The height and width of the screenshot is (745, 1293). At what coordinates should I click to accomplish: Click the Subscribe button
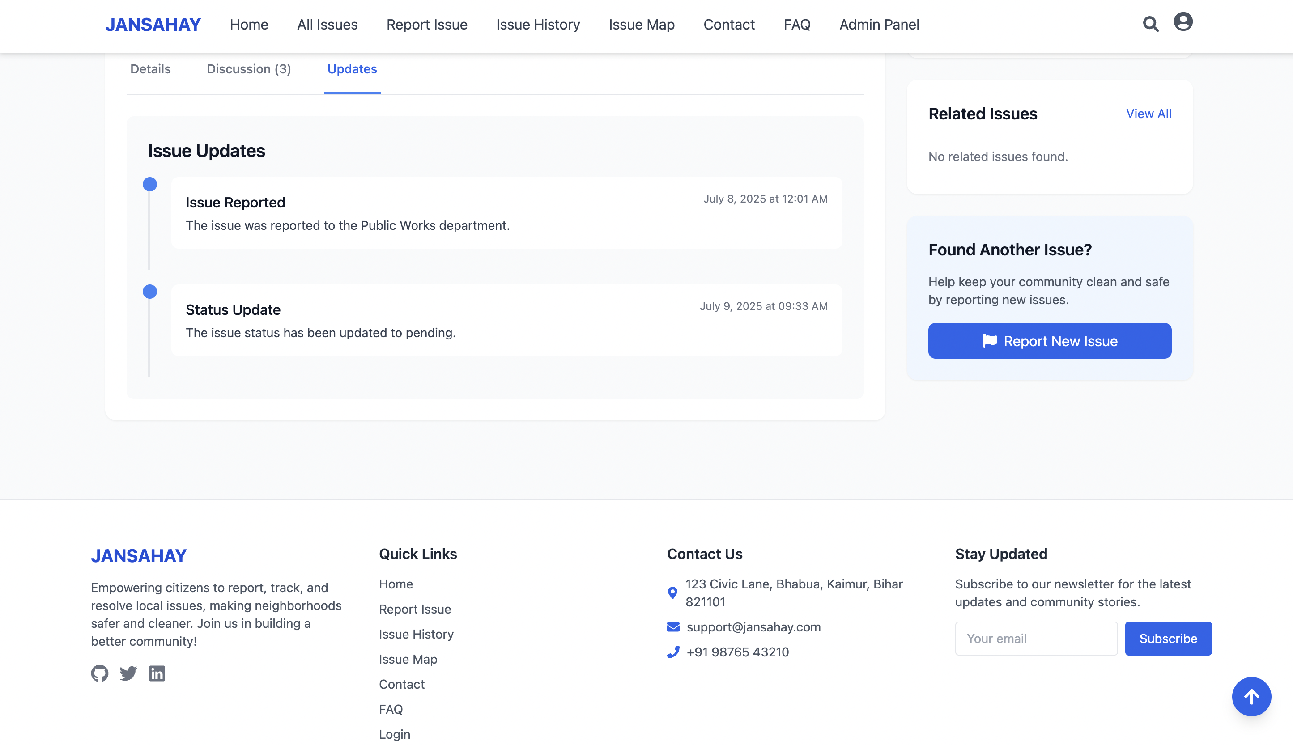pos(1168,639)
